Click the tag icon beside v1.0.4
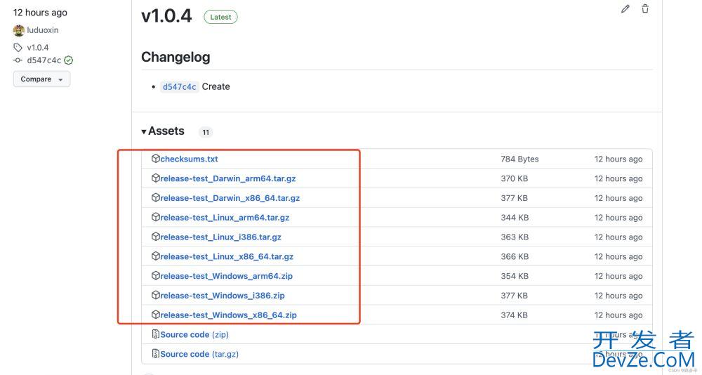 18,48
